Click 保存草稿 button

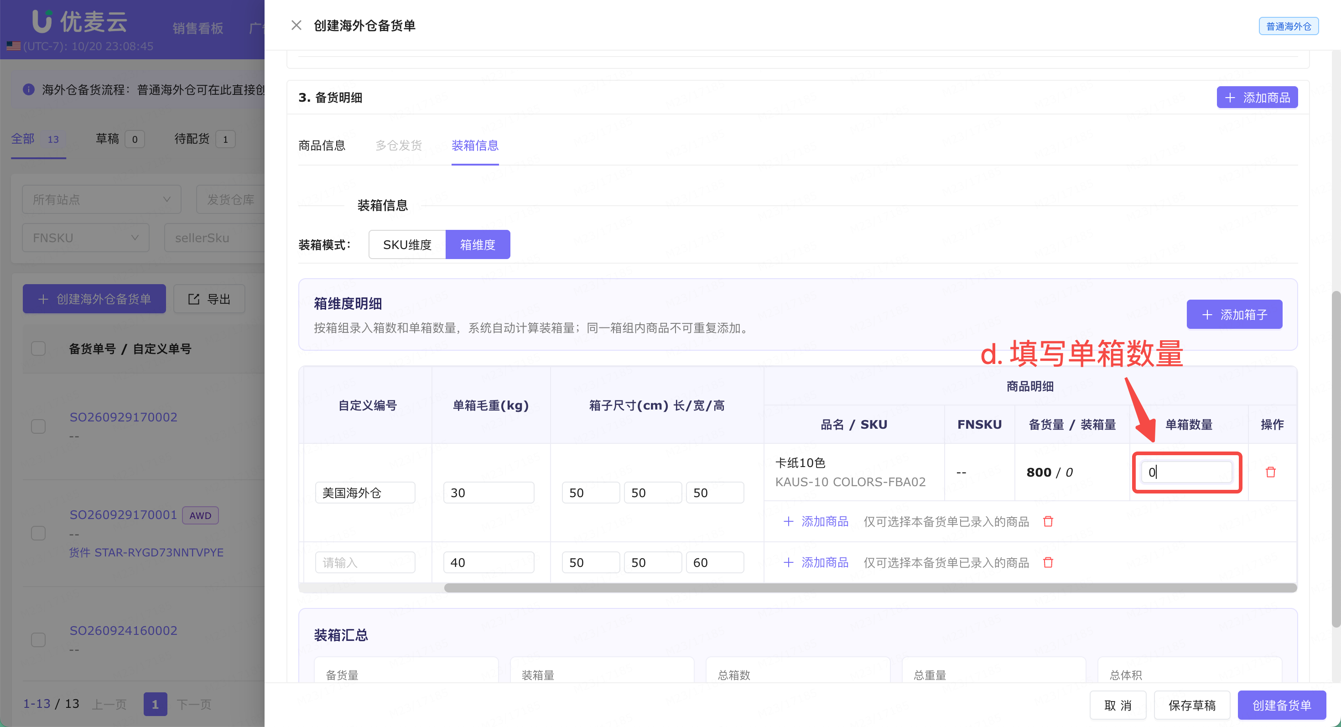(x=1191, y=705)
